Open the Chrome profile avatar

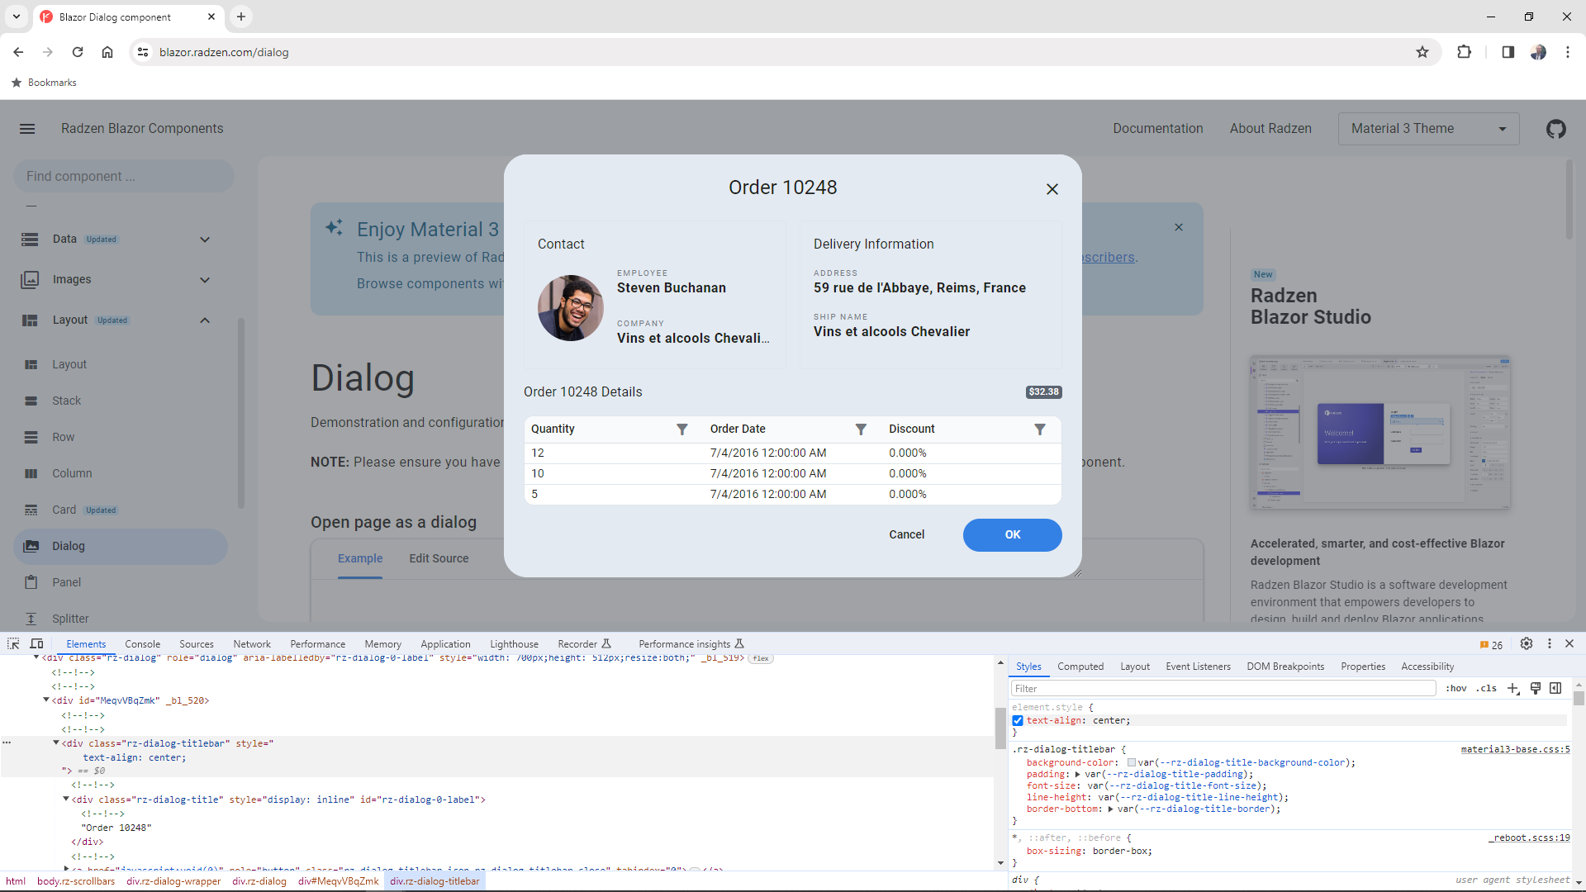coord(1538,52)
